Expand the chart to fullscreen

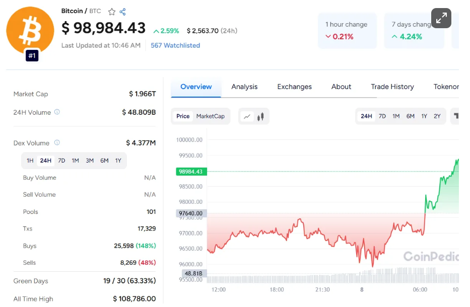[441, 18]
